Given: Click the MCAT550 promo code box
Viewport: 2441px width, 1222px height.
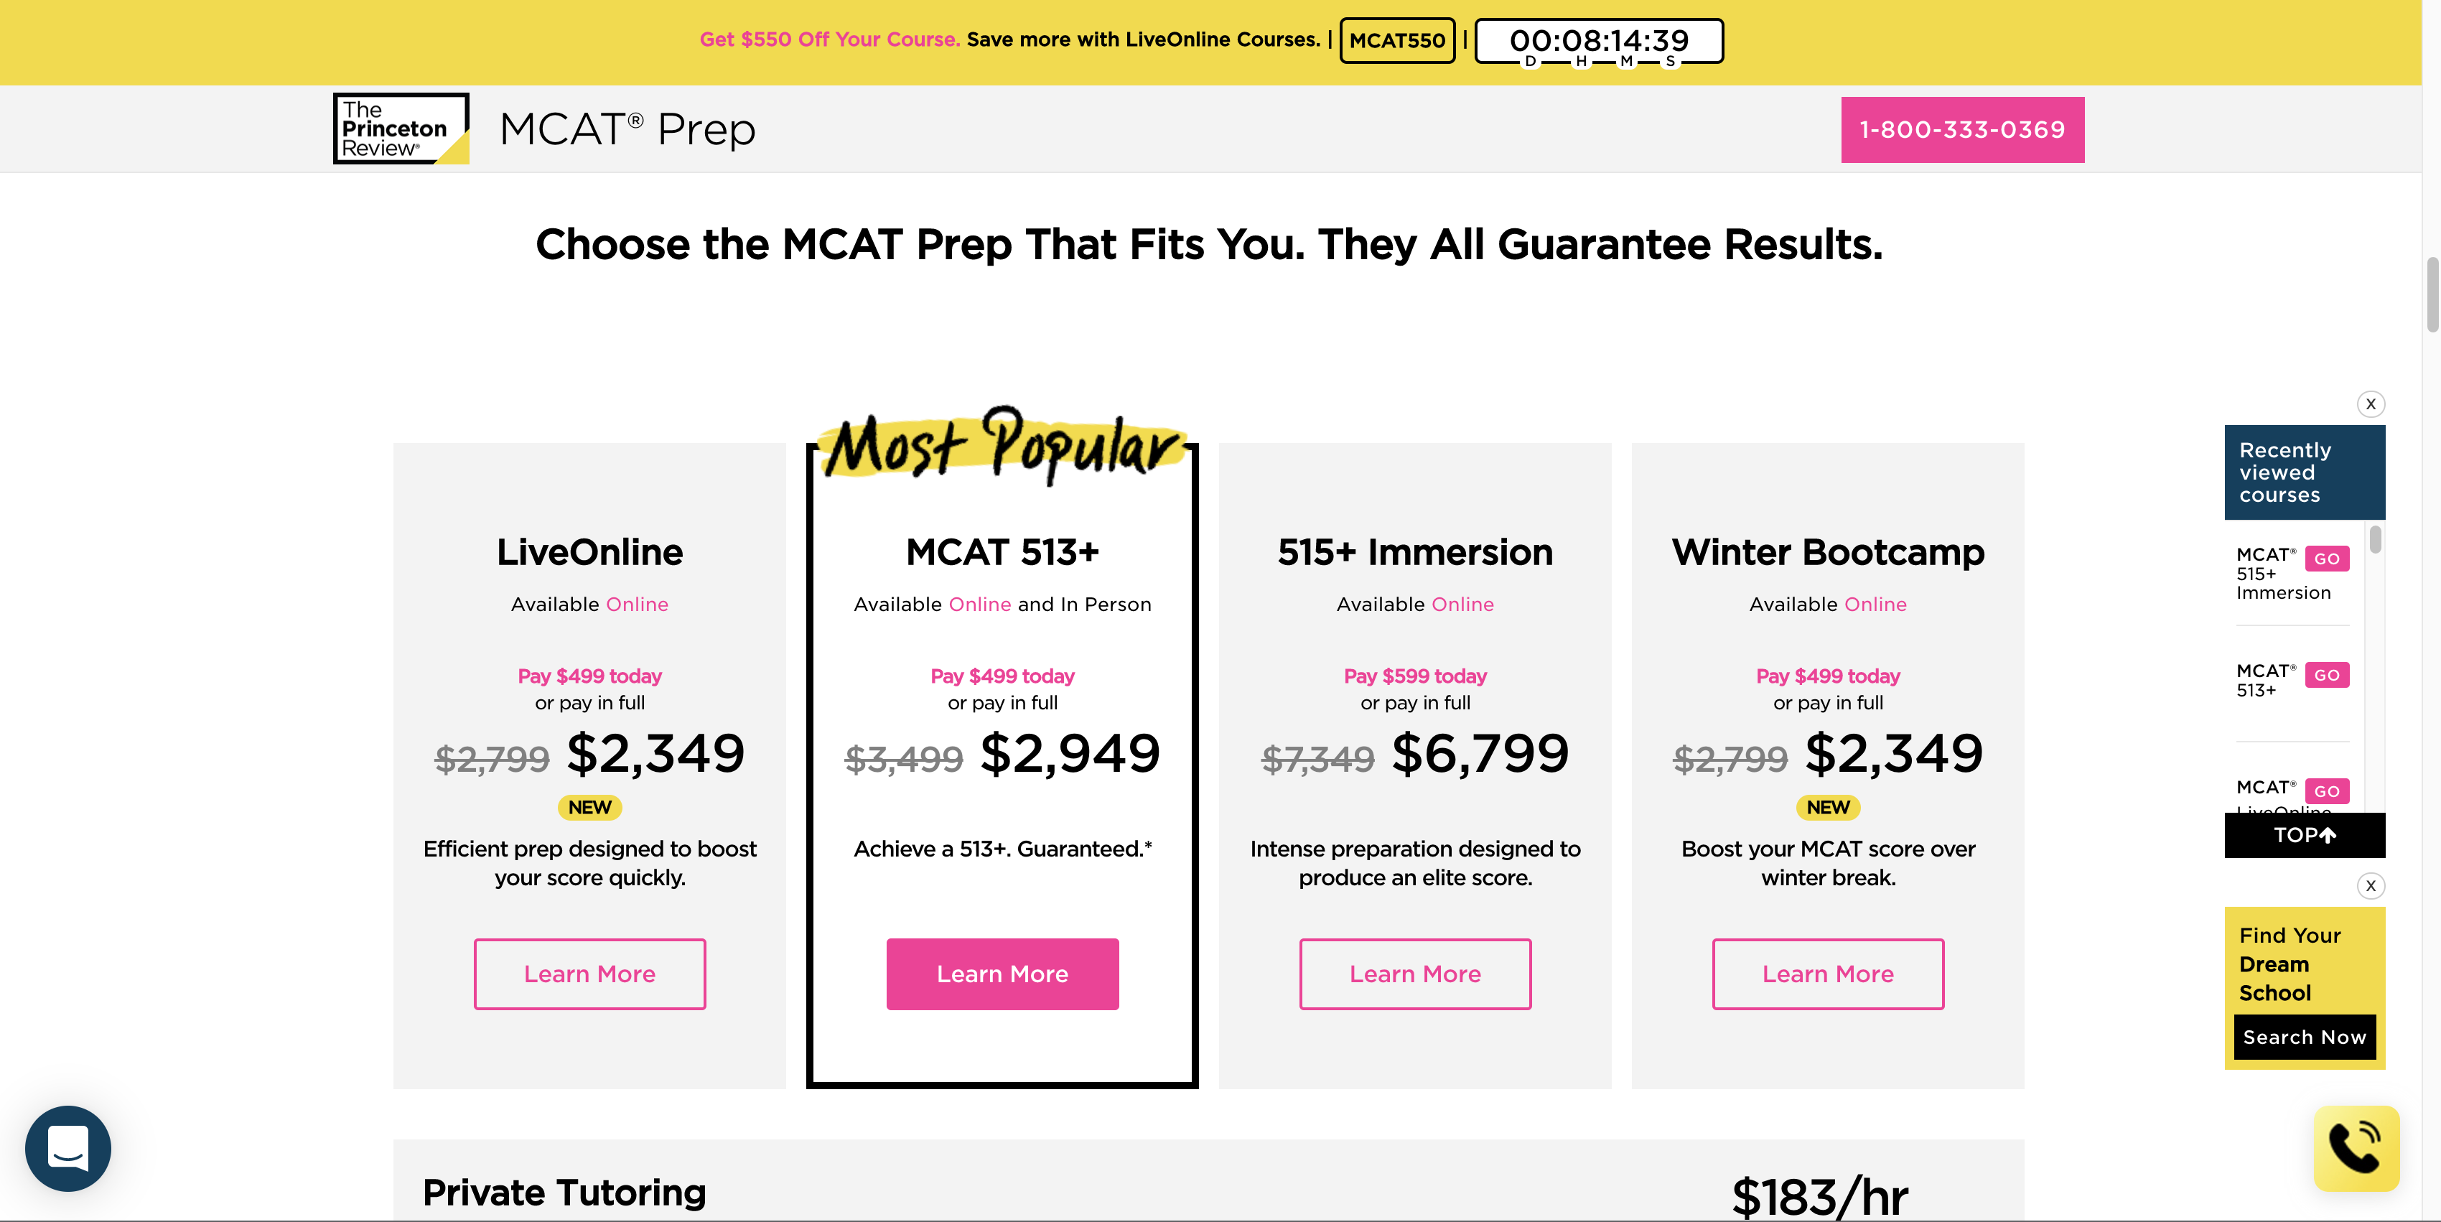Looking at the screenshot, I should [1396, 41].
